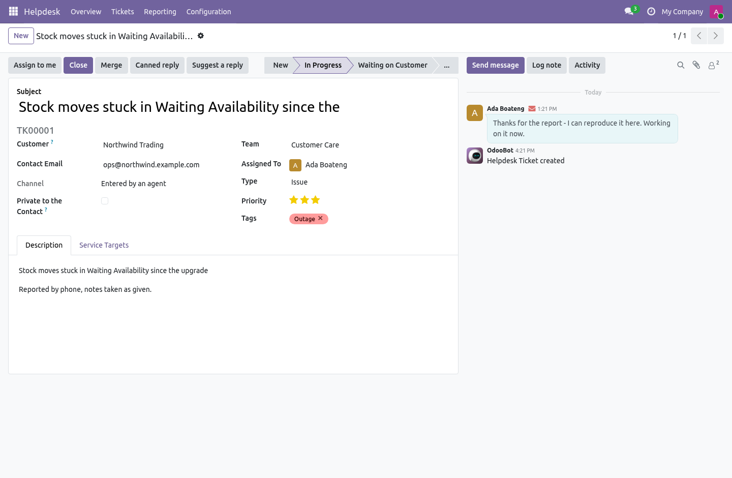The image size is (732, 478).
Task: Open the user avatar menu
Action: coord(716,11)
